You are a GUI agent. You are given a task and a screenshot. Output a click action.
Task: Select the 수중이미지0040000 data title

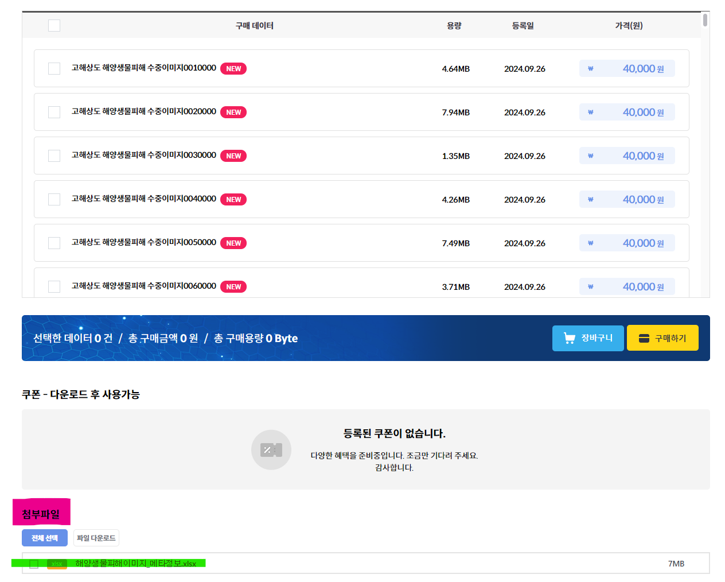[x=143, y=199]
